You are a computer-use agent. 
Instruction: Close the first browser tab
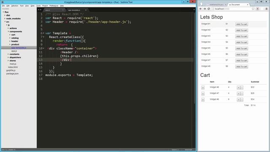[226, 5]
